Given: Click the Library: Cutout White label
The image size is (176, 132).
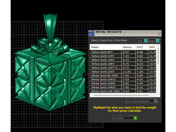Looking at the screenshot, I should [109, 40].
